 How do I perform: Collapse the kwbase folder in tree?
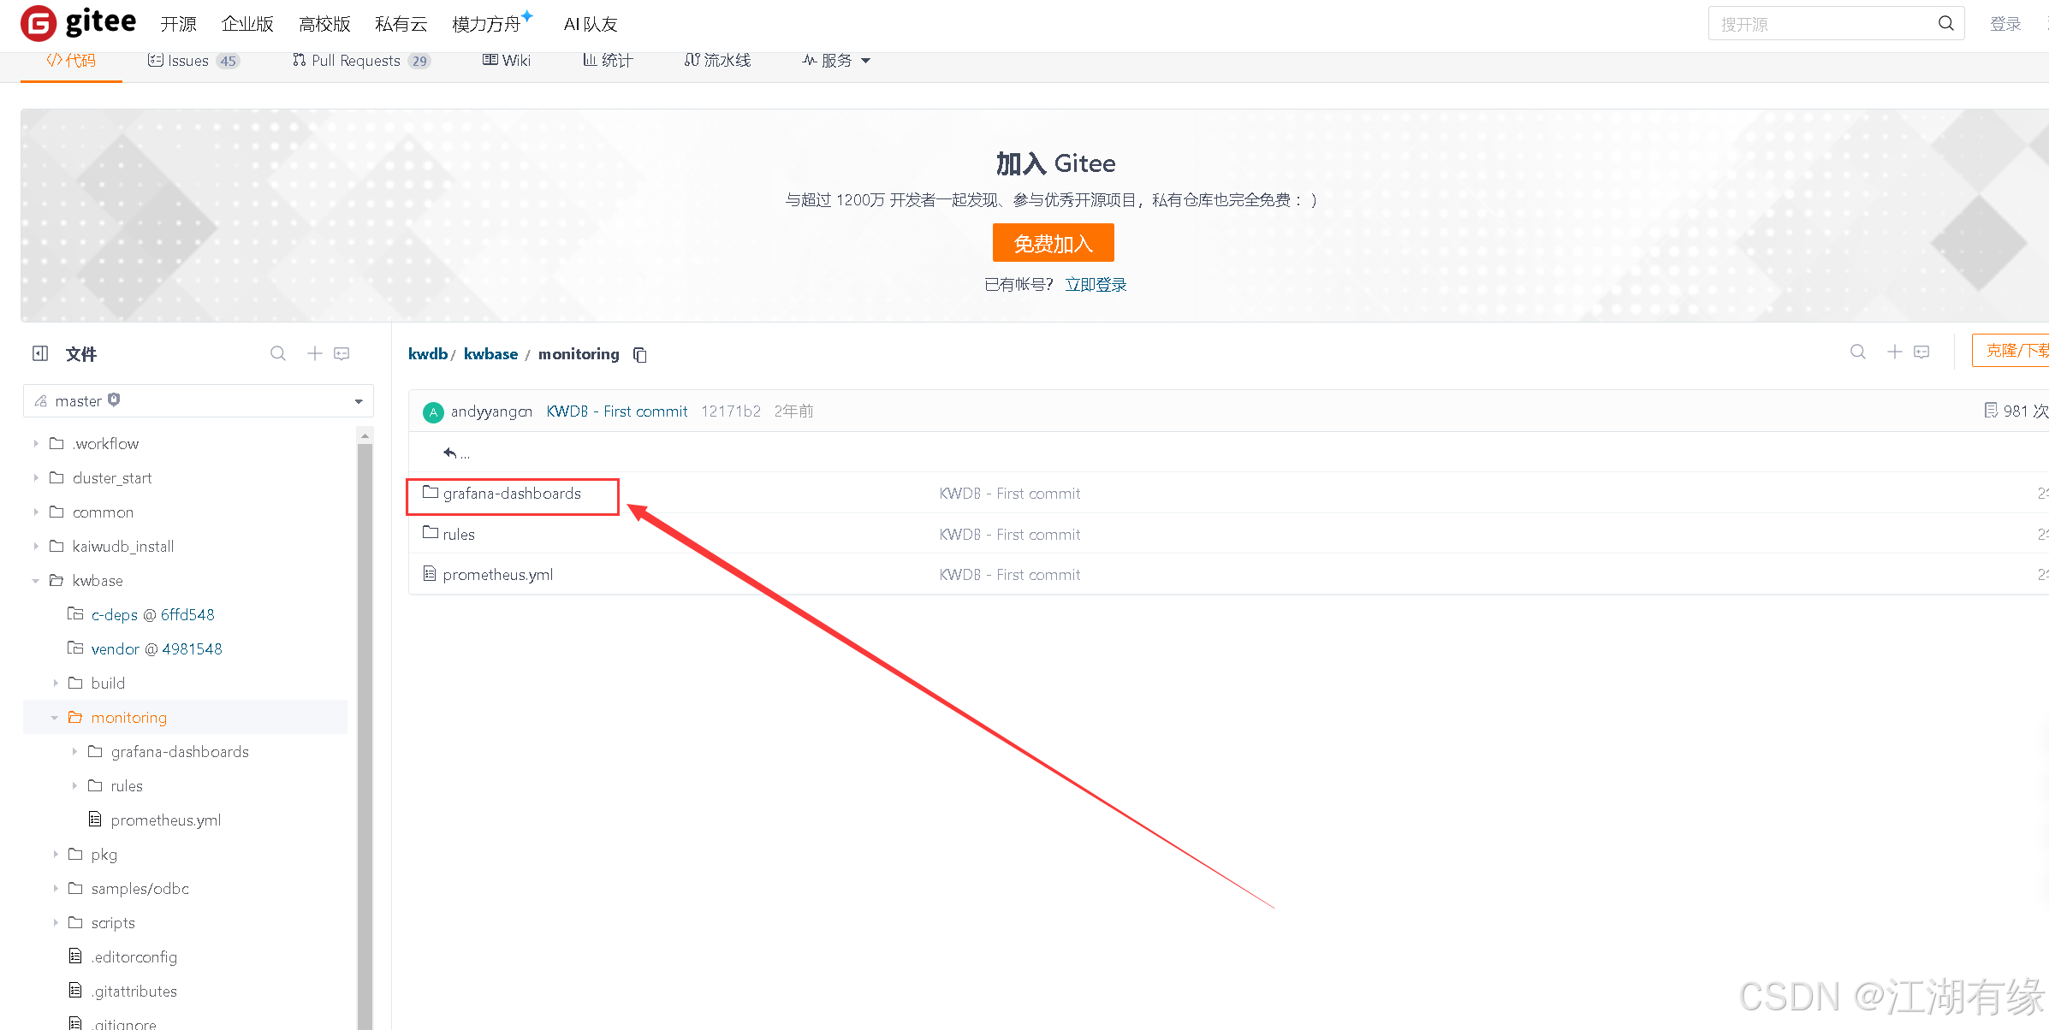[36, 581]
